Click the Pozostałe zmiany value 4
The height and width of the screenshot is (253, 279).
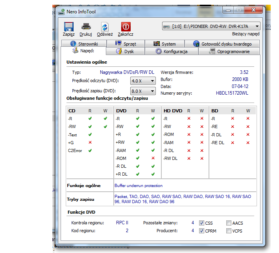pos(193,223)
